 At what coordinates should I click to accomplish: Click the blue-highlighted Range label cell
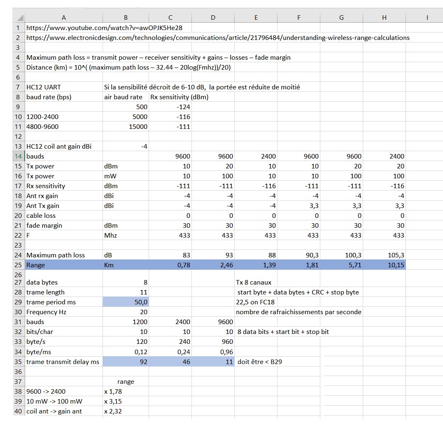pyautogui.click(x=64, y=265)
